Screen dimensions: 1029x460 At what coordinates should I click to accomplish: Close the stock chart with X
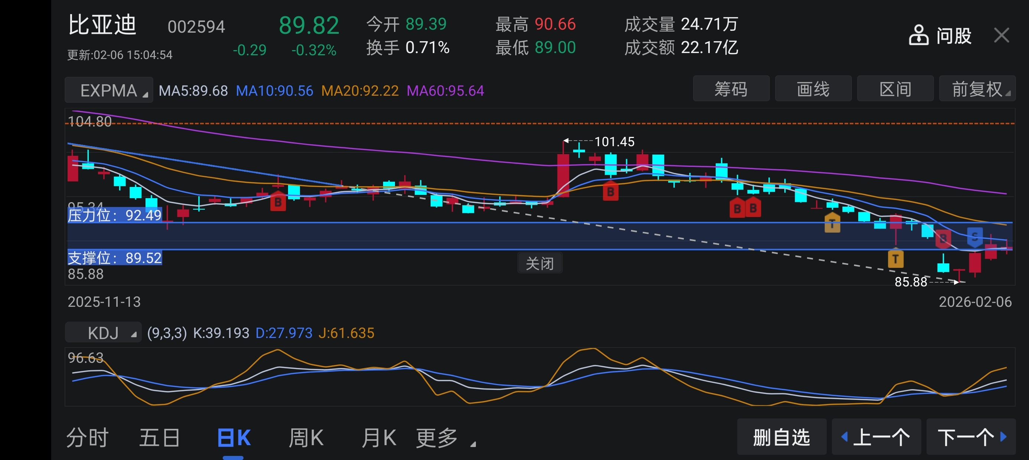coord(1001,35)
